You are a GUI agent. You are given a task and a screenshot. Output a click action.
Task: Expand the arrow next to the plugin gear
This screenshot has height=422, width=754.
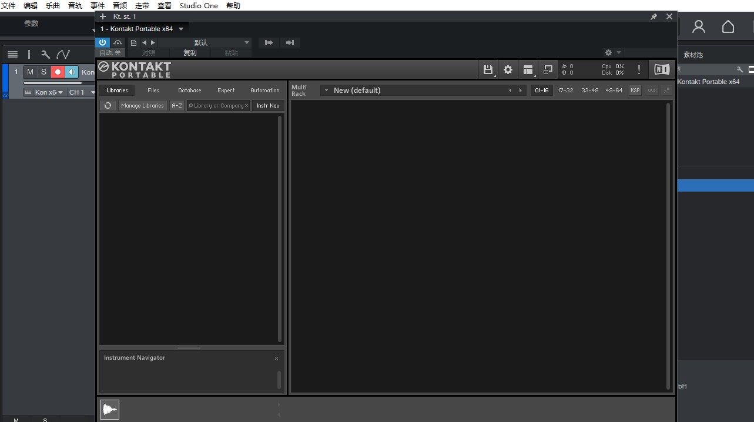coord(619,52)
